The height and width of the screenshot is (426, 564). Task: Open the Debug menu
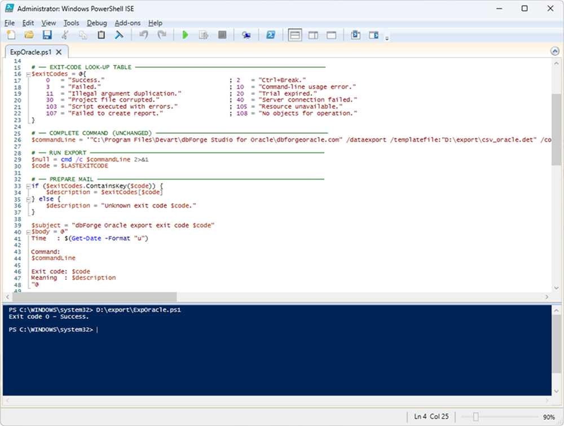(x=96, y=23)
